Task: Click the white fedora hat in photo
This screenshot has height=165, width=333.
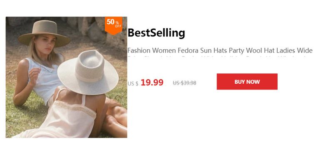Action: pos(88,72)
